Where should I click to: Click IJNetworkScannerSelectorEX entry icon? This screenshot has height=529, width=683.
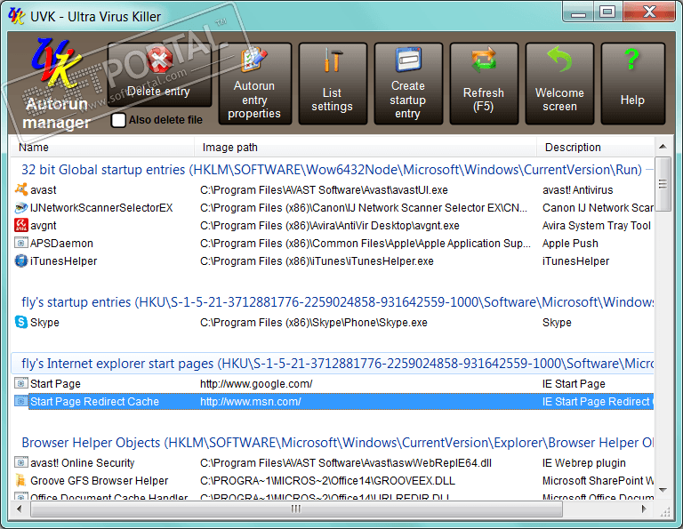[21, 208]
